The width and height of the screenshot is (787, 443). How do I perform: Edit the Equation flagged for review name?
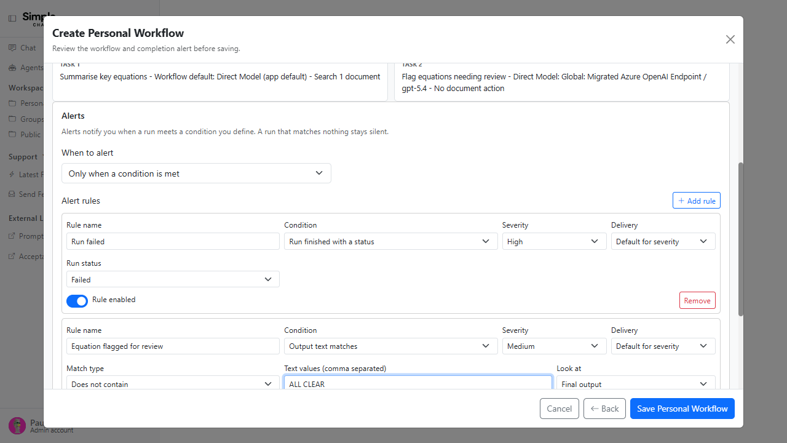coord(173,346)
